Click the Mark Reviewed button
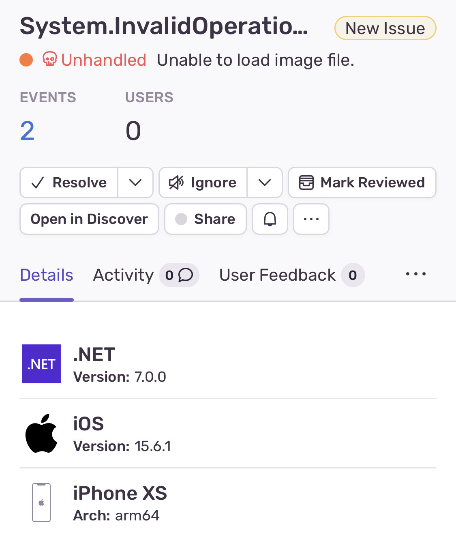 (x=362, y=183)
